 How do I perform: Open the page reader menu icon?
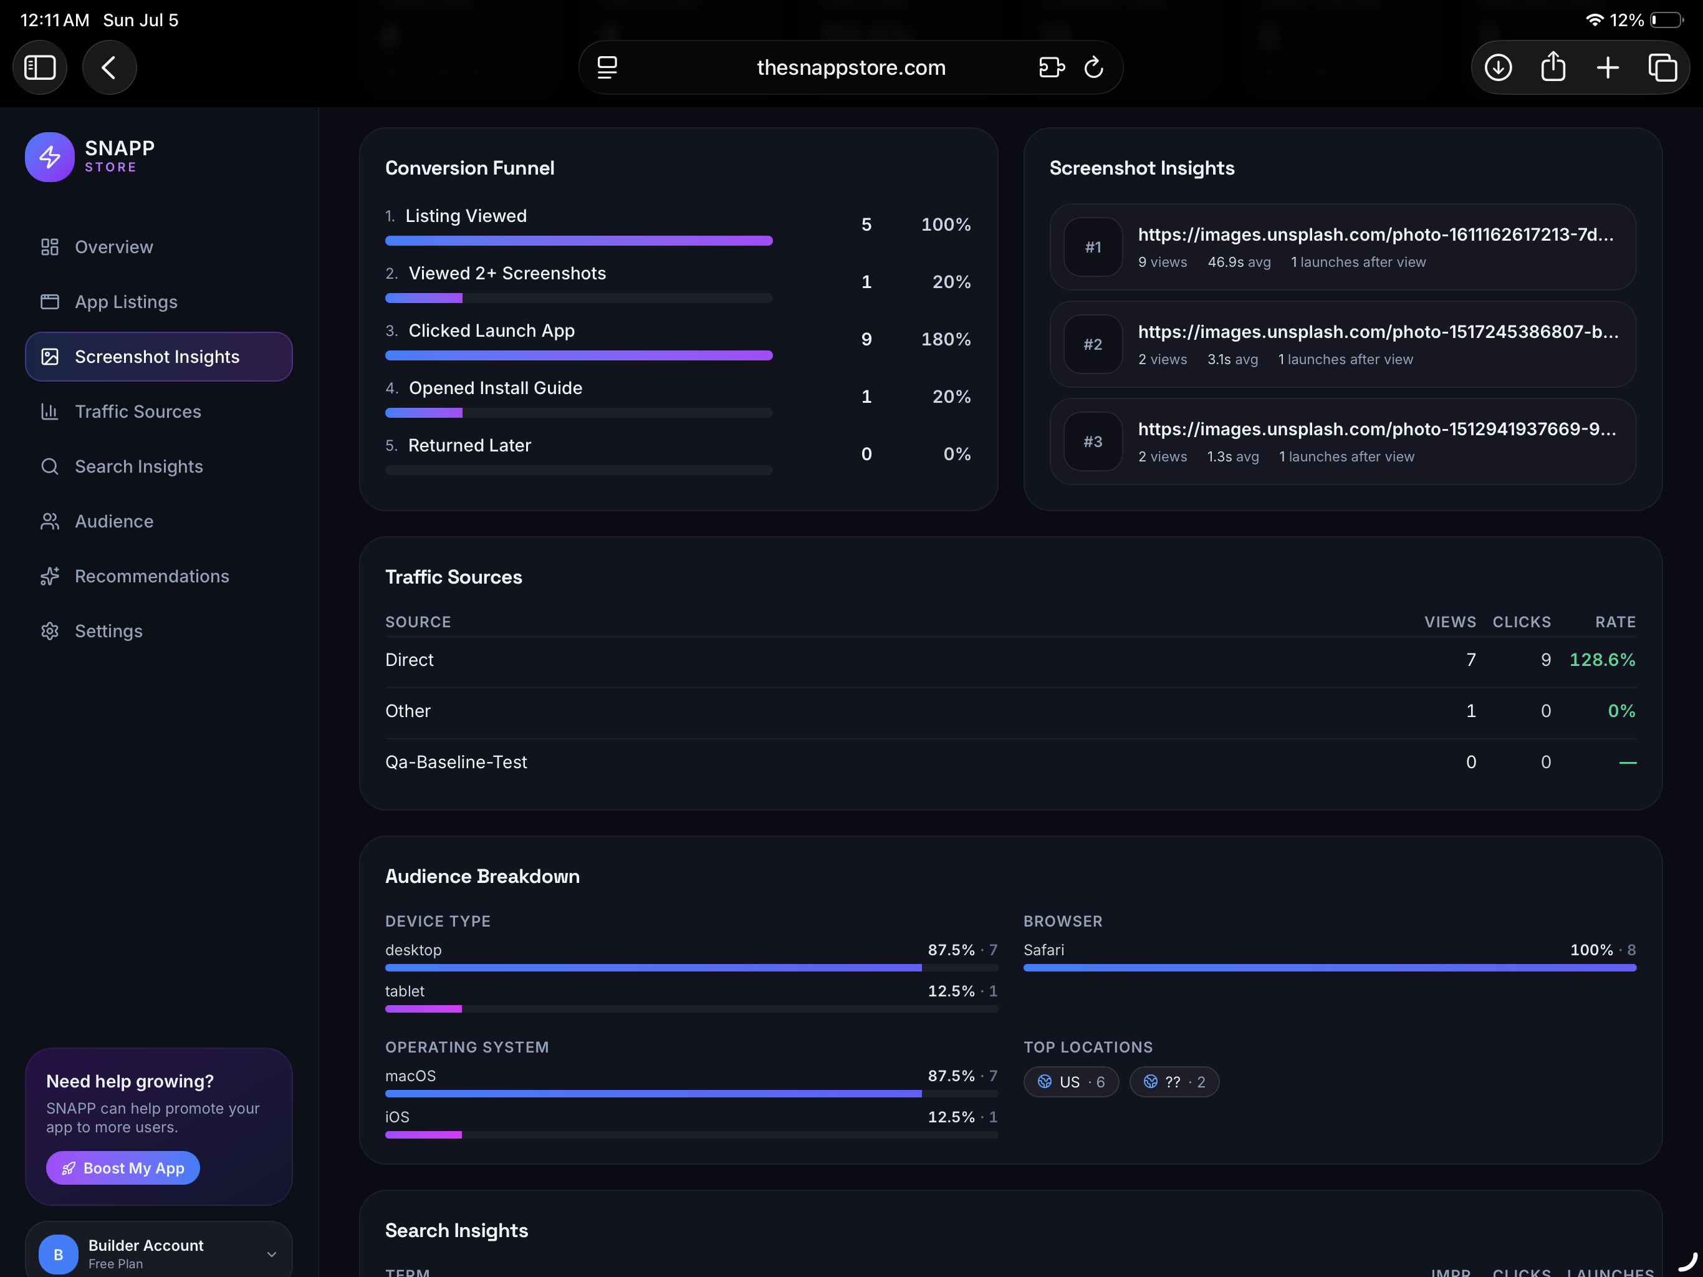point(607,68)
